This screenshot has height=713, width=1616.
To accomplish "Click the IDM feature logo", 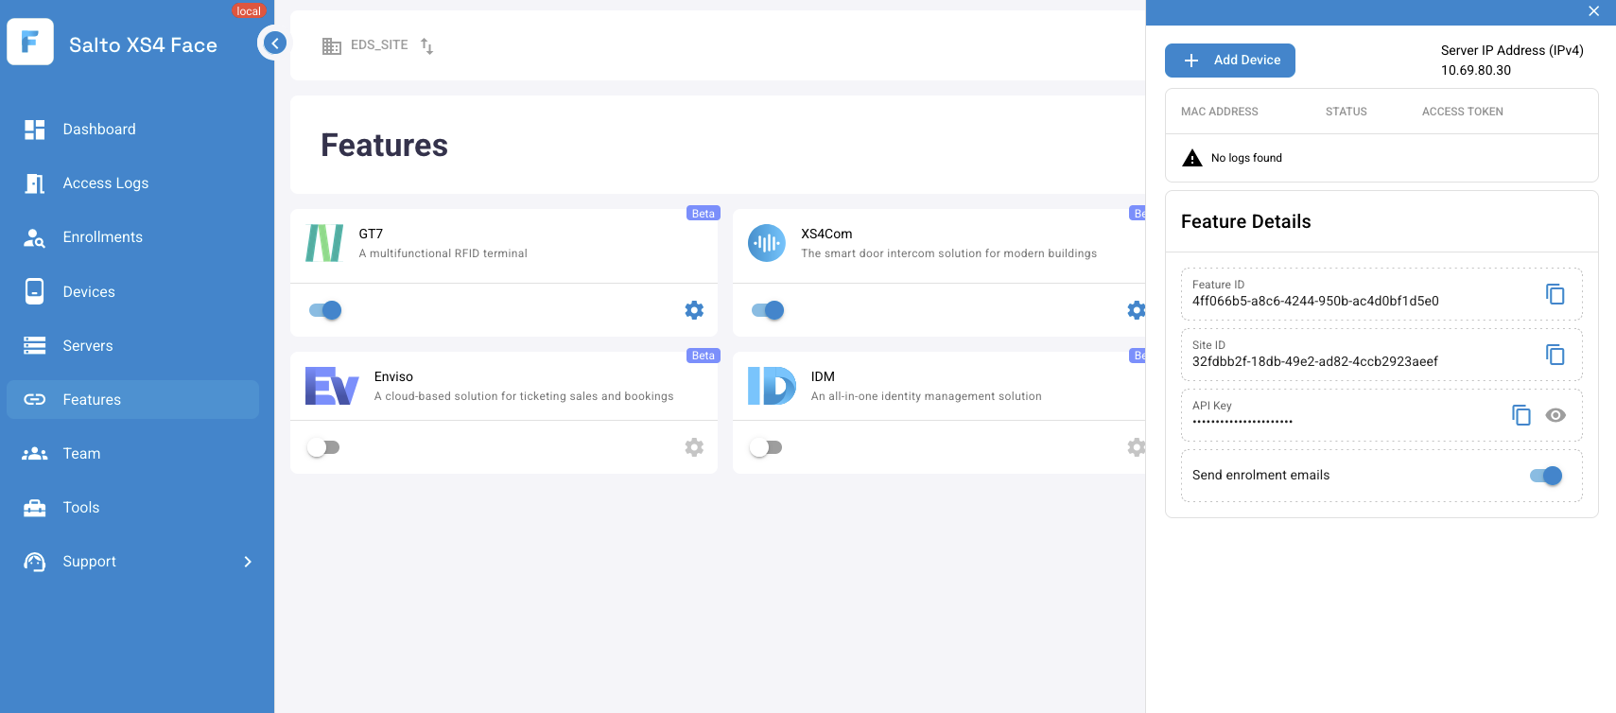I will point(772,386).
